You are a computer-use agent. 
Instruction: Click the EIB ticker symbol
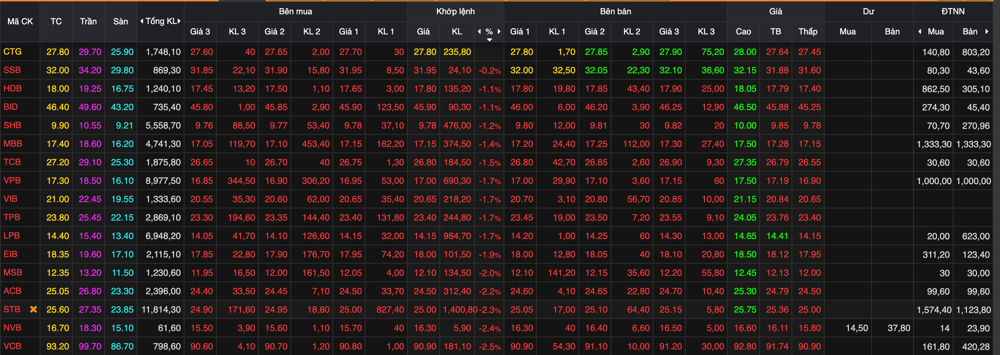point(10,254)
